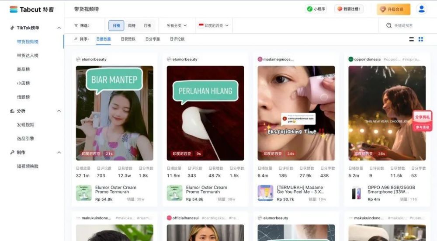This screenshot has width=437, height=241.
Task: Open 印度尼西亚 country dropdown
Action: coord(214,25)
